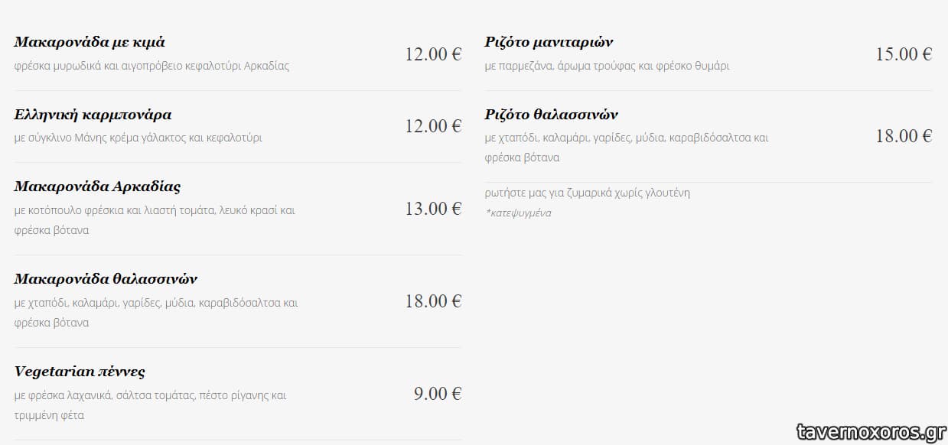Click the "*κατεψυγμένα" footnote

pos(518,213)
